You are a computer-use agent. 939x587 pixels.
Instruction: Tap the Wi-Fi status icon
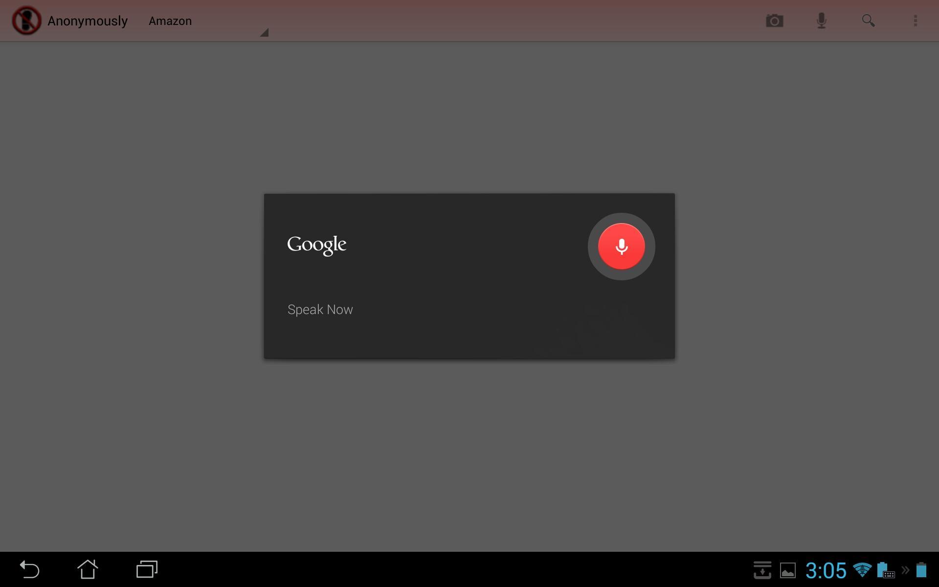[x=862, y=570]
